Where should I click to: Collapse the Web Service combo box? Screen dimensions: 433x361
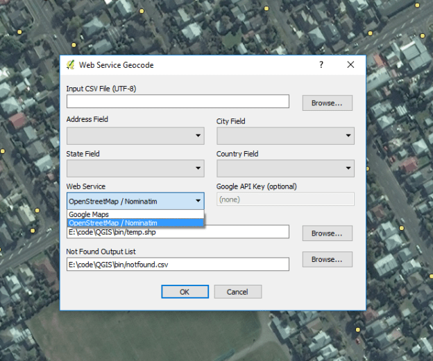(135, 202)
